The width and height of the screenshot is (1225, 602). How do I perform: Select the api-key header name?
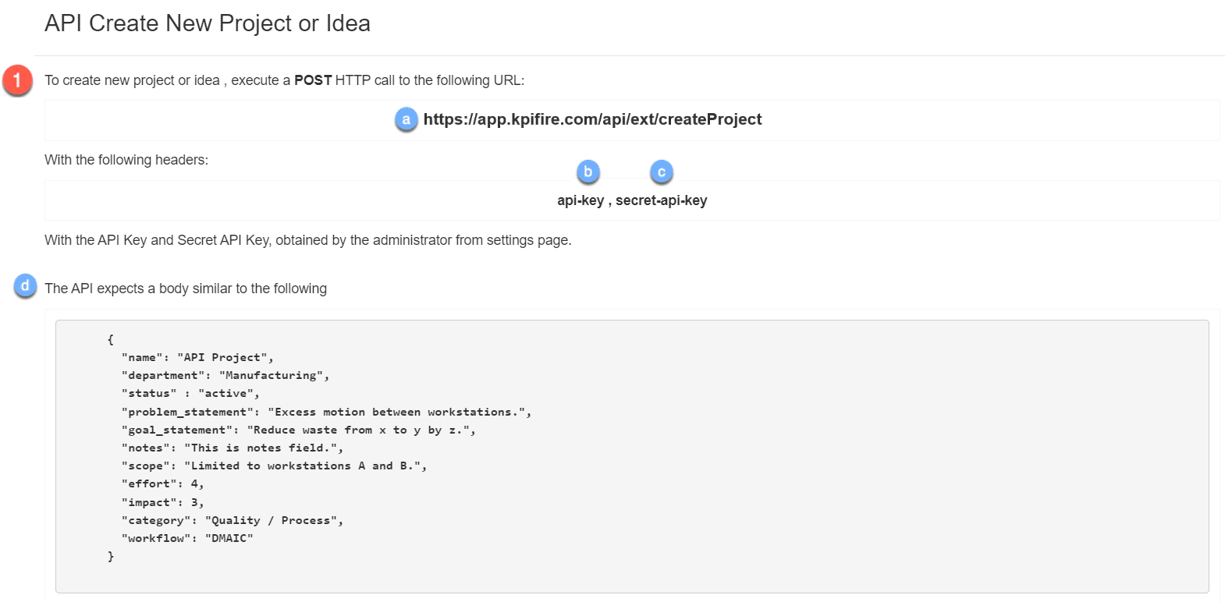point(580,200)
